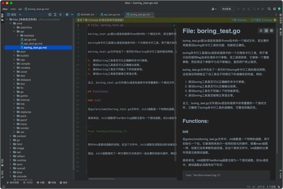Expand the testdata folder
The image size is (283, 189).
pyautogui.click(x=17, y=35)
